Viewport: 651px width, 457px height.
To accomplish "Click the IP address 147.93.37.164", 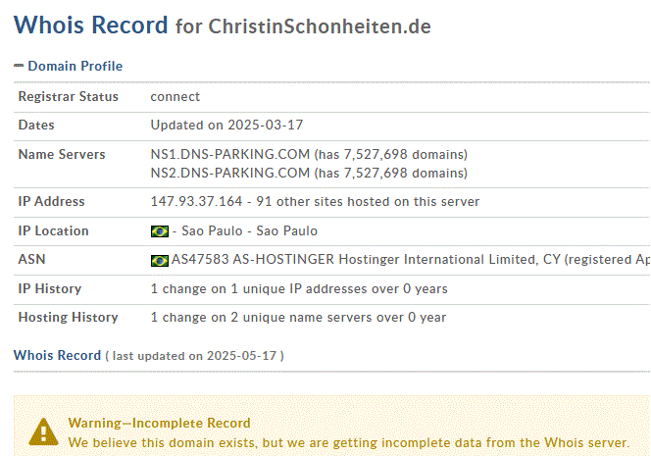I will pyautogui.click(x=196, y=201).
